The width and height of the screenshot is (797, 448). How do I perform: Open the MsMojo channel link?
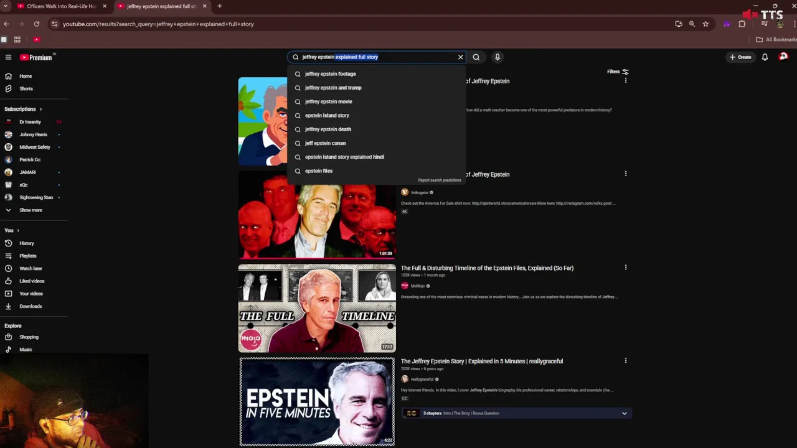pos(417,286)
